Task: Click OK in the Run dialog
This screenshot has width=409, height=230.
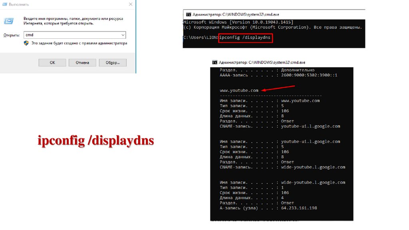Action: (52, 63)
